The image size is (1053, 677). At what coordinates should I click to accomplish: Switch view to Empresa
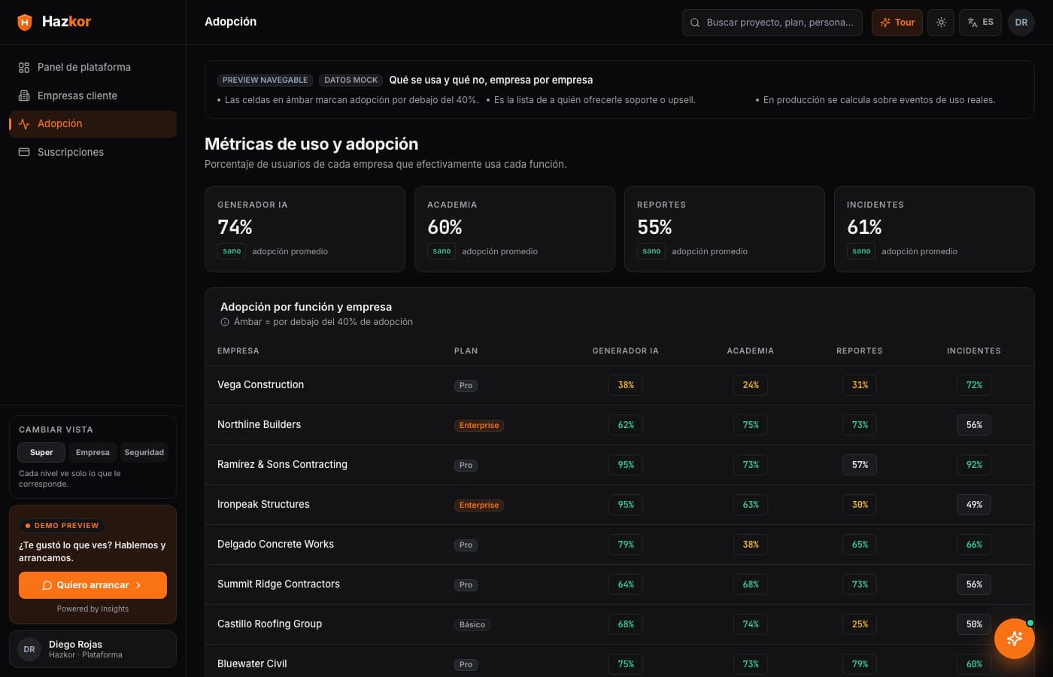pyautogui.click(x=93, y=452)
